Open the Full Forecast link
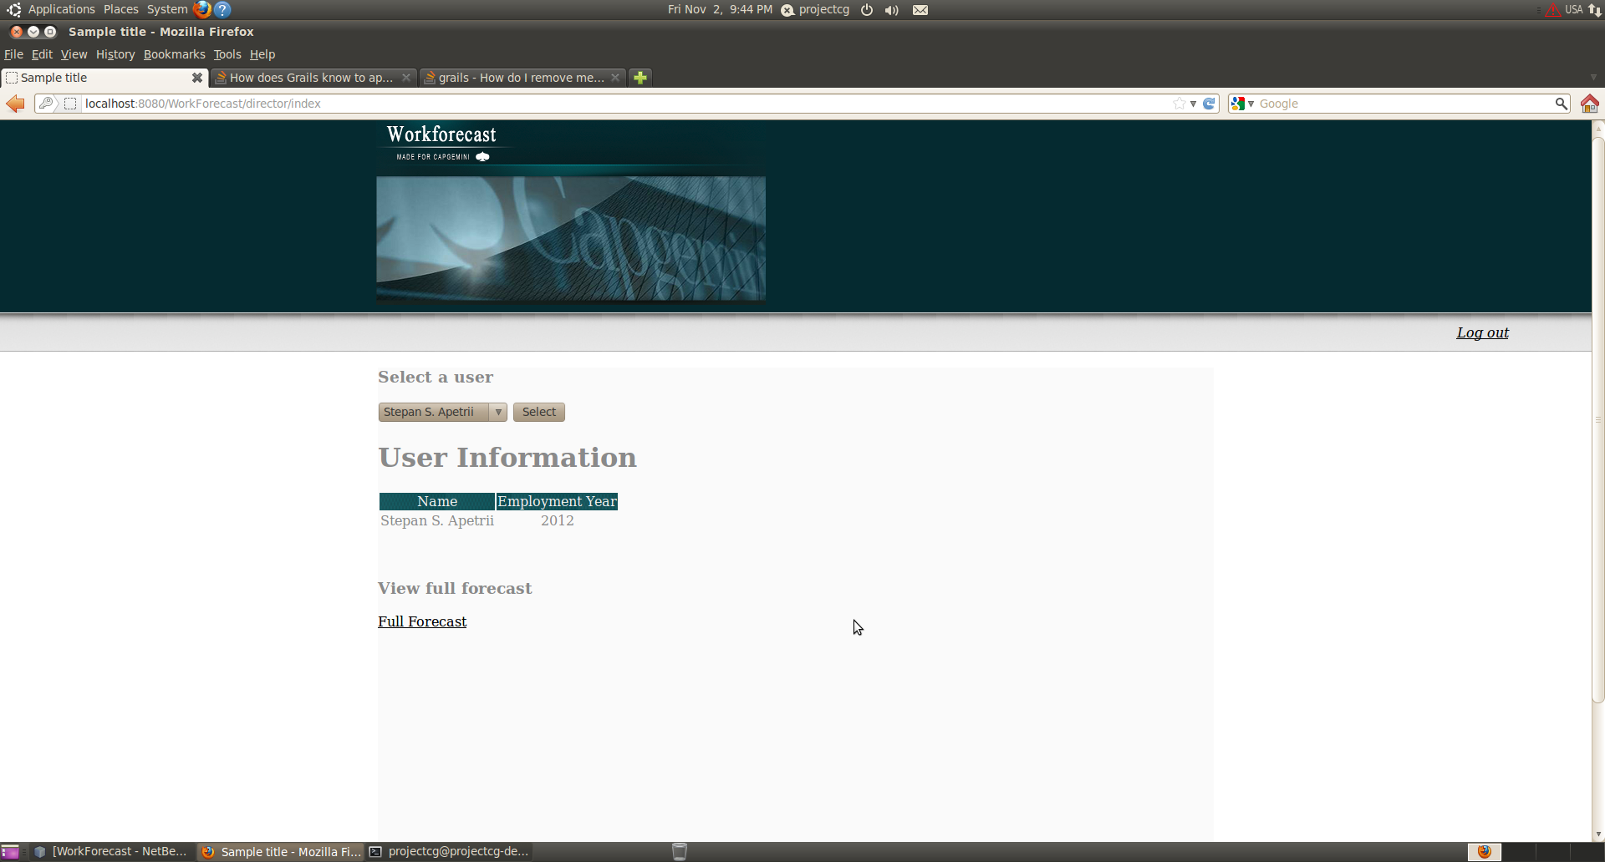1605x862 pixels. tap(422, 621)
